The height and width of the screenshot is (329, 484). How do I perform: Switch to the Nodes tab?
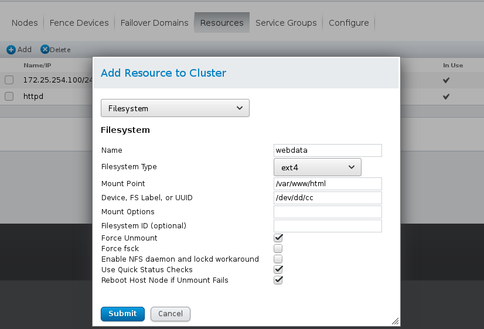[x=25, y=23]
